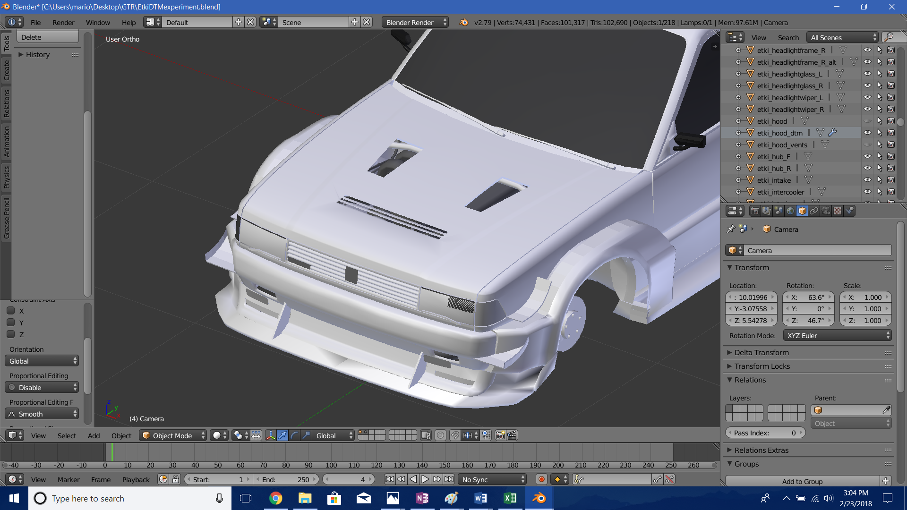Open Render properties tab (camera icon)
The image size is (907, 510).
click(x=755, y=211)
